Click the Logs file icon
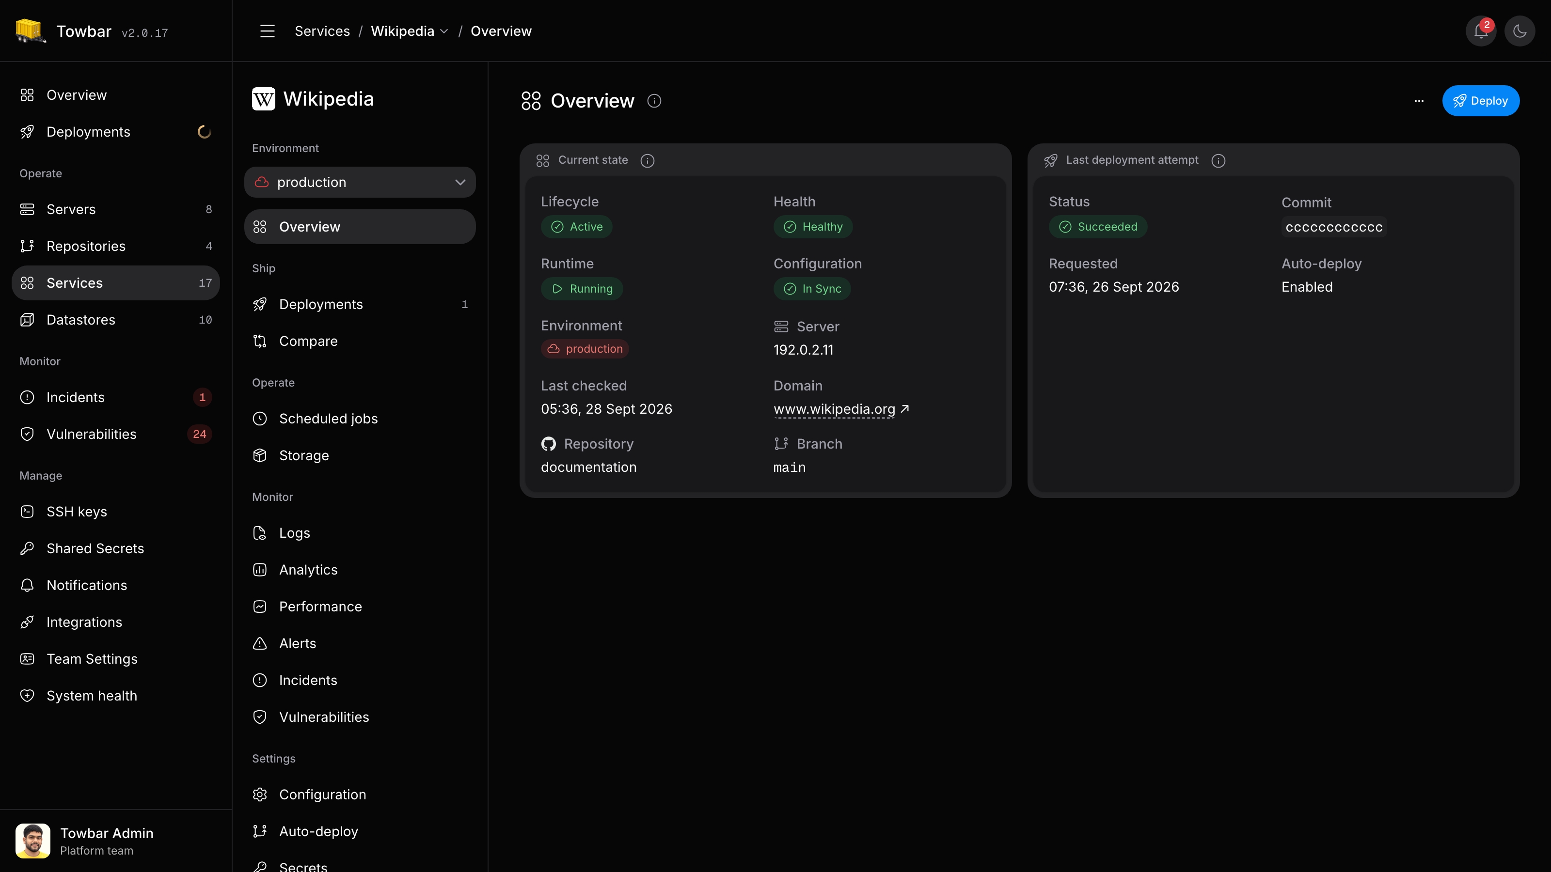This screenshot has width=1551, height=872. pyautogui.click(x=259, y=533)
